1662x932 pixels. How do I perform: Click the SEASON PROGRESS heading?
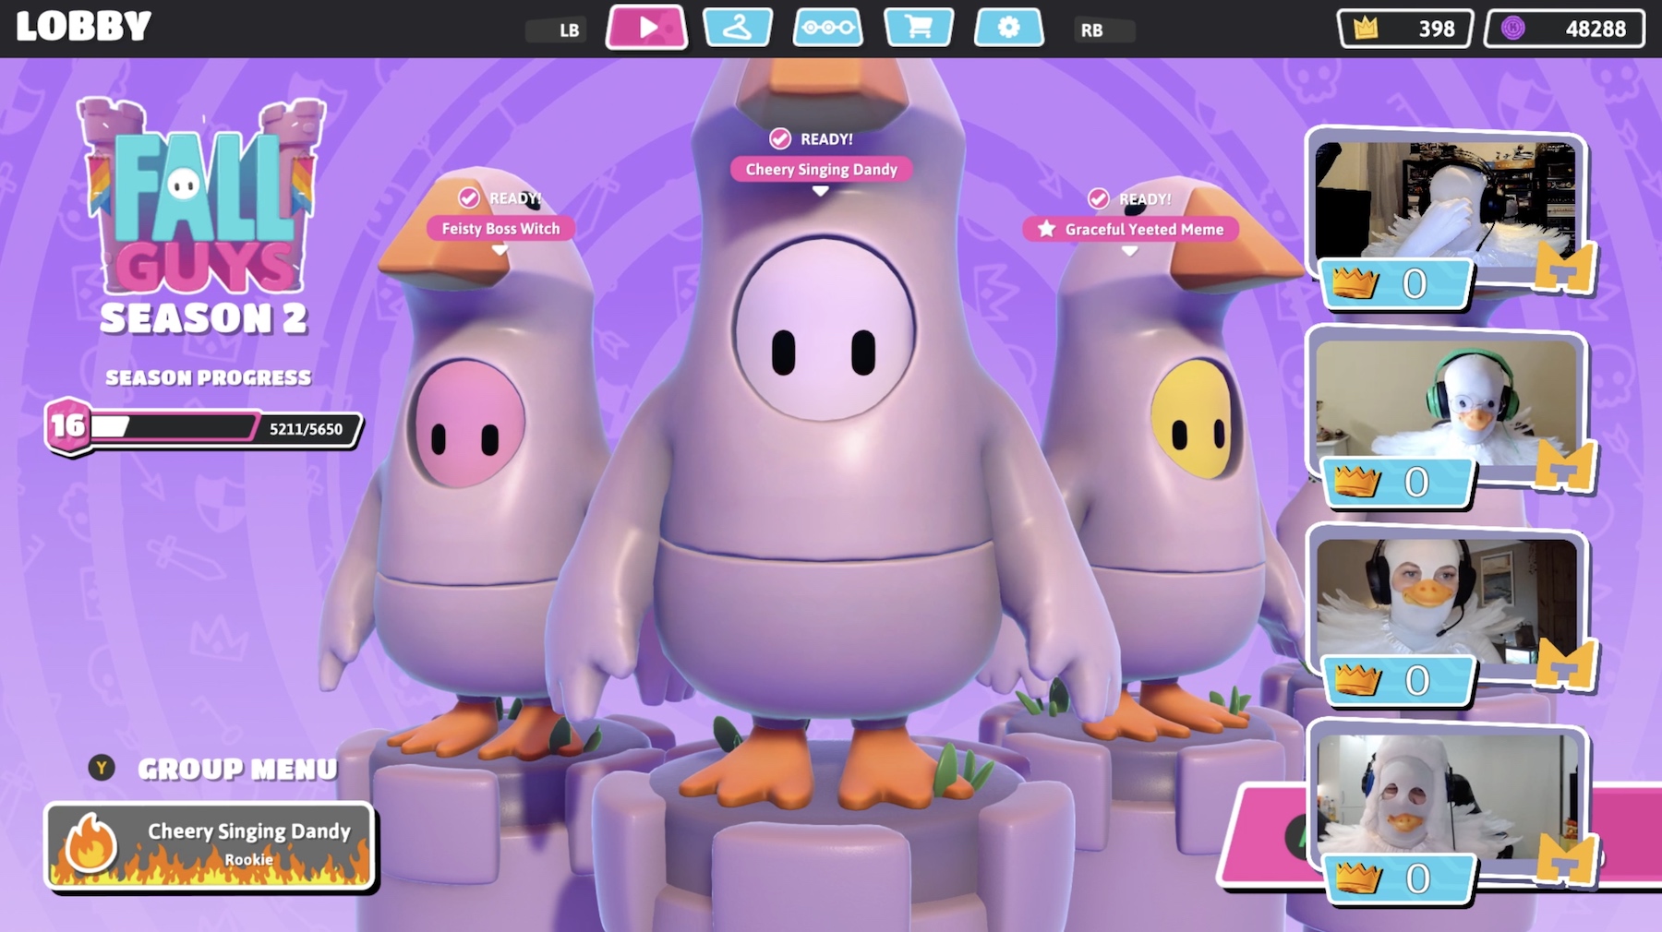tap(208, 377)
